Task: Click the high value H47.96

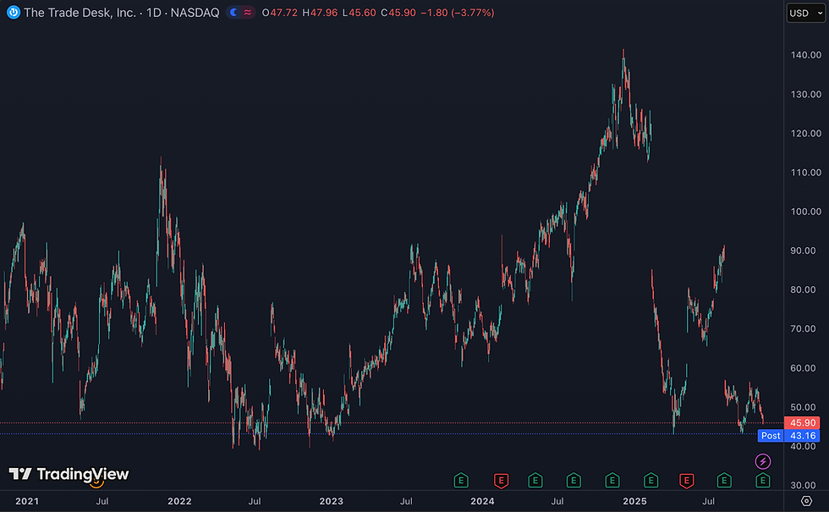Action: [x=320, y=13]
